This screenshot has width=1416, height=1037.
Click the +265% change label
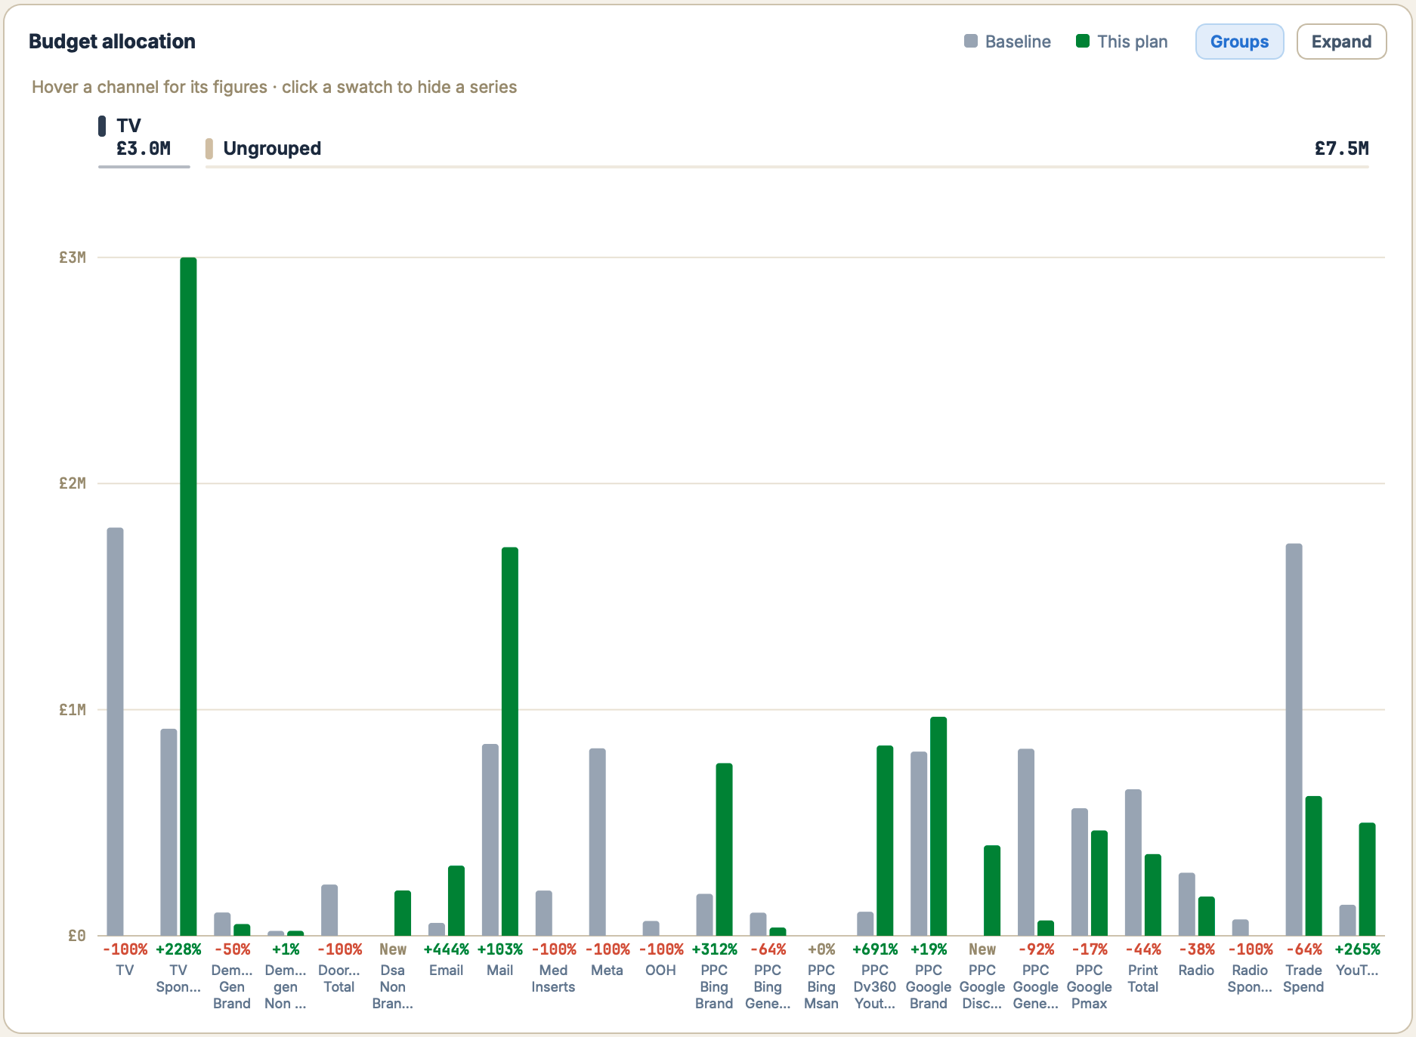[1357, 949]
